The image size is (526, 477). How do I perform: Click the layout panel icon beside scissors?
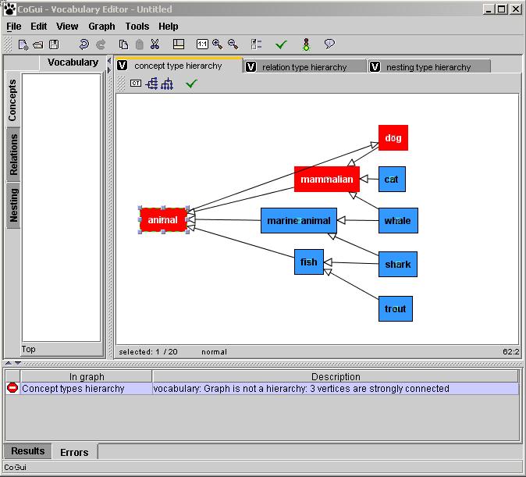179,44
